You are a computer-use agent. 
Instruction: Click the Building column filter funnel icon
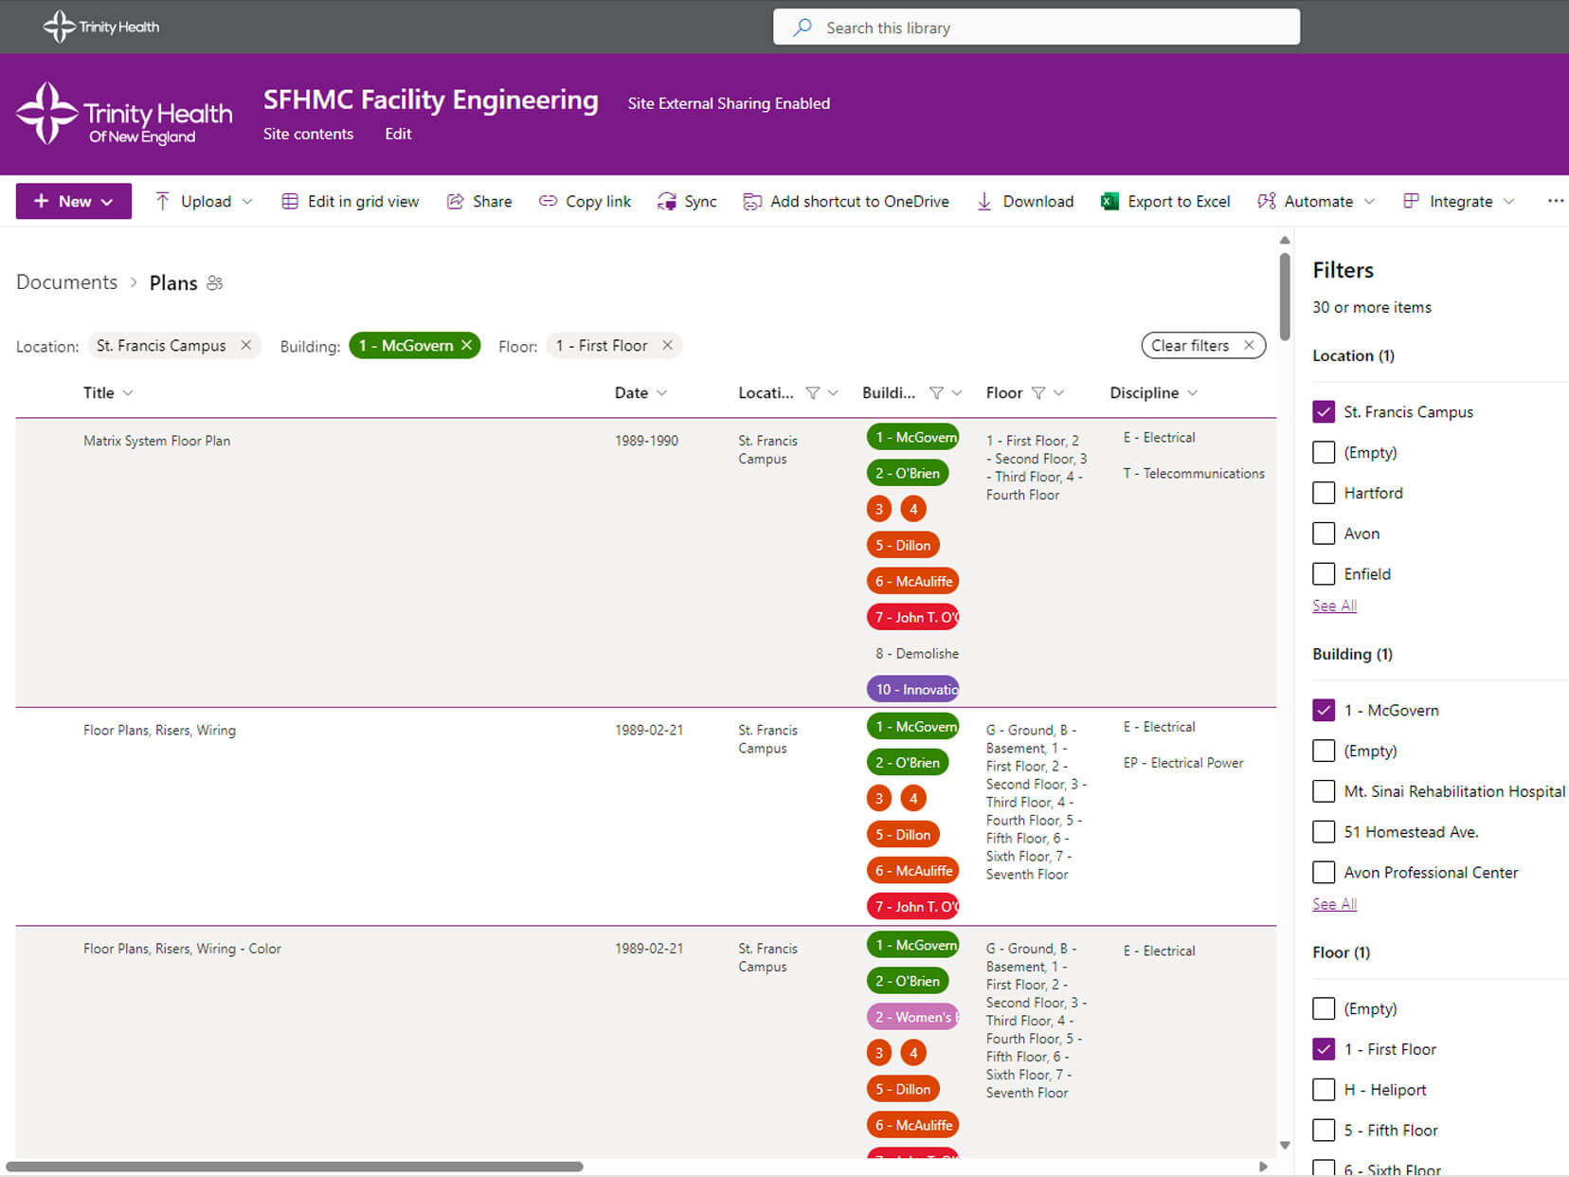point(936,392)
